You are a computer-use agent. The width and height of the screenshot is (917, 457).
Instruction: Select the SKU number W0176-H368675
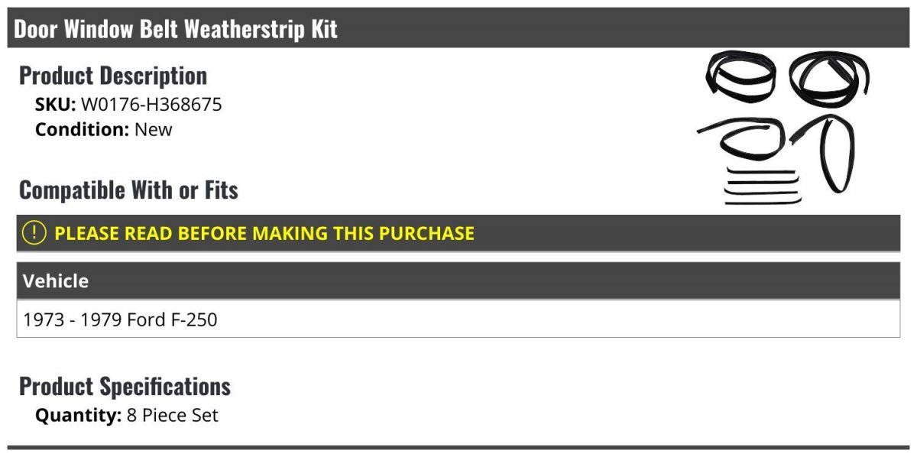tap(151, 105)
